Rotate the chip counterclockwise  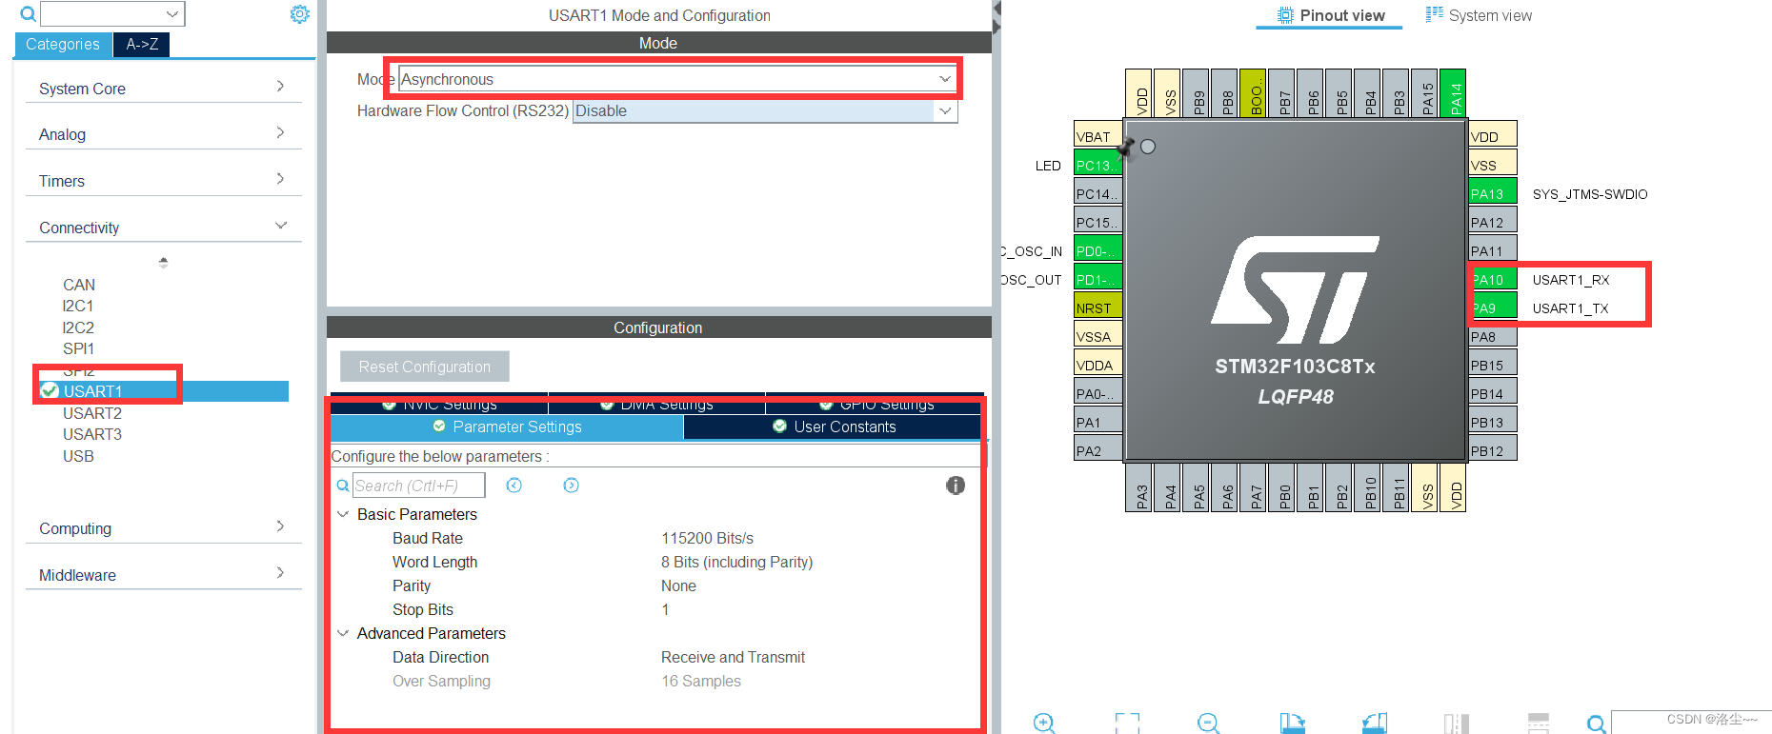1375,723
